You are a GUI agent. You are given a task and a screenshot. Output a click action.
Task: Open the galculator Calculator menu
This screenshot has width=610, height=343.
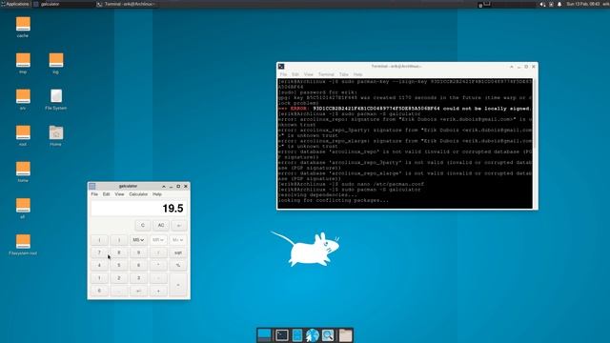tap(138, 194)
